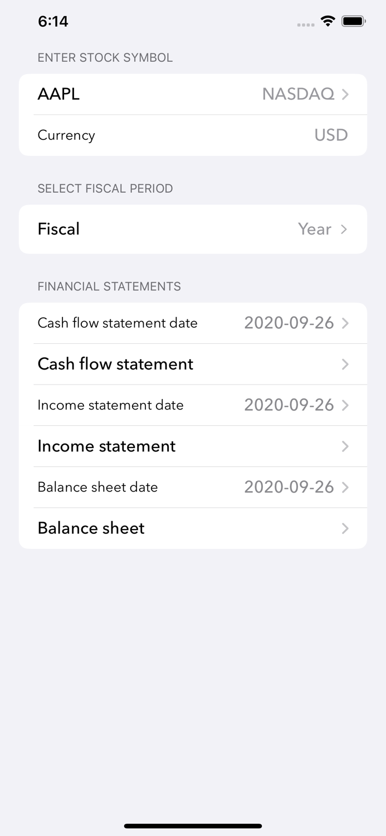Tap the ENTER STOCK SYMBOL section header
Viewport: 386px width, 836px height.
point(105,57)
